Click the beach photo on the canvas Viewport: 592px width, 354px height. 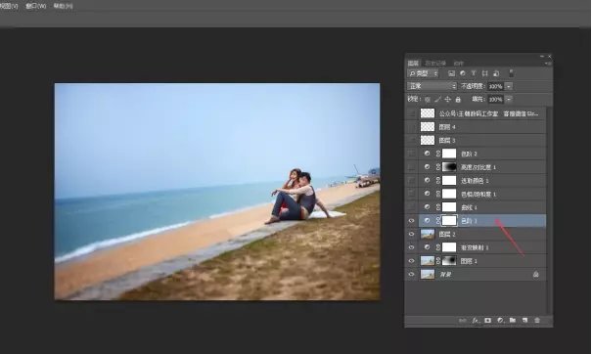[x=217, y=192]
